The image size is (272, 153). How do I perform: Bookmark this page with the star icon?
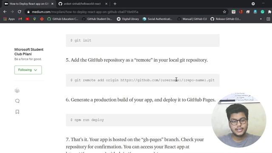tap(224, 12)
